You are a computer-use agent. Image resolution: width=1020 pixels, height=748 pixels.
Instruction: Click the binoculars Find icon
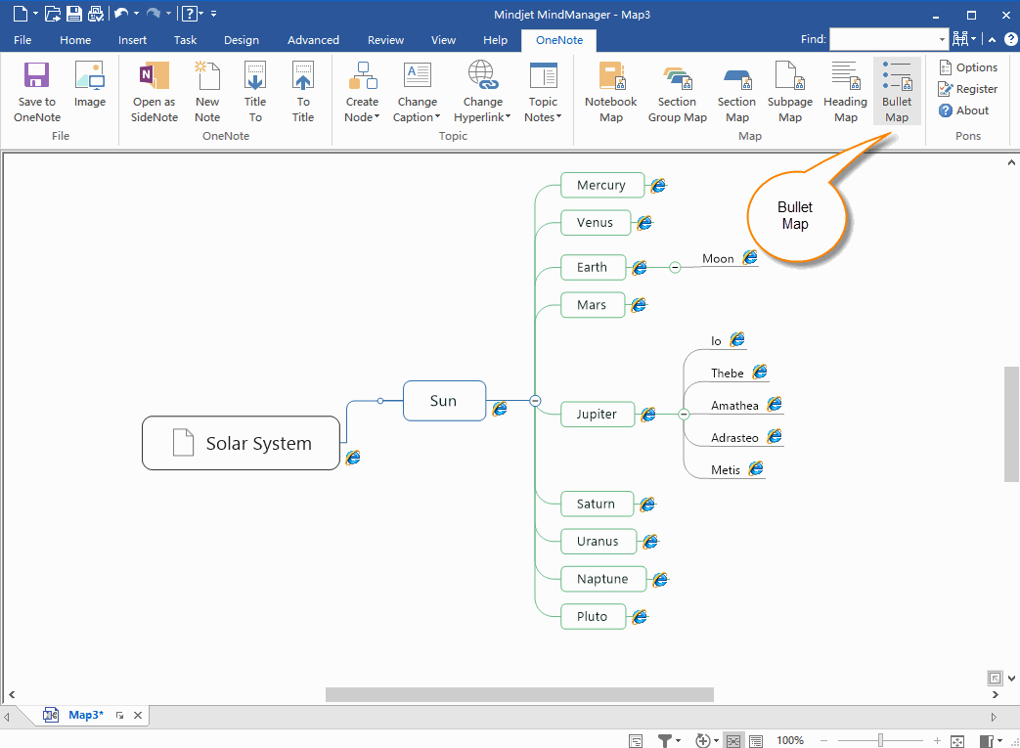coord(960,39)
